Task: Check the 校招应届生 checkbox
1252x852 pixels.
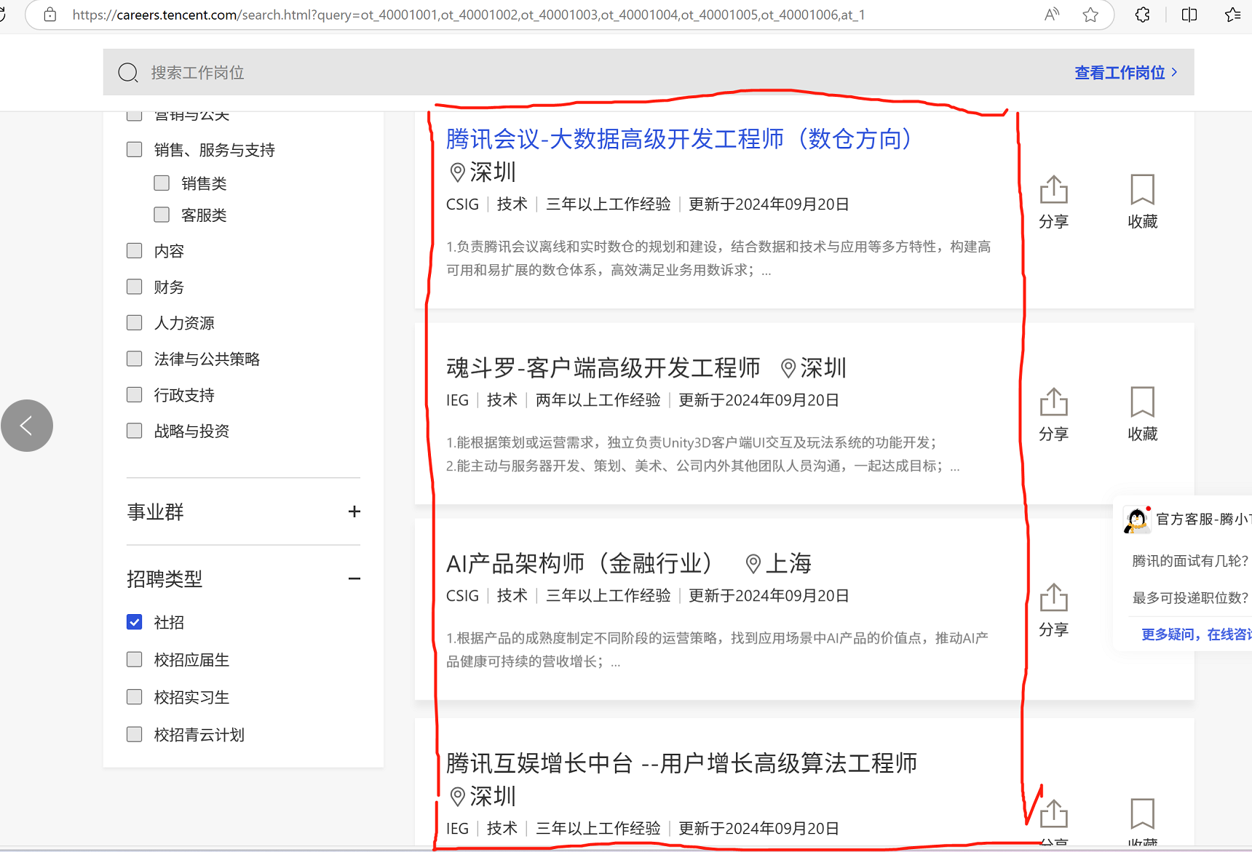Action: pos(135,659)
